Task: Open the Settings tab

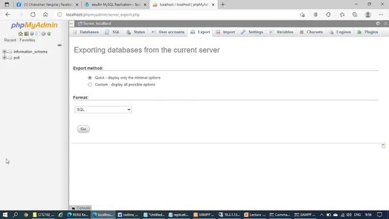Action: click(252, 32)
